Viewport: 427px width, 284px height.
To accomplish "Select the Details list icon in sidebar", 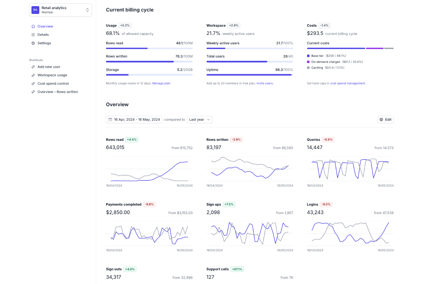I will point(33,34).
